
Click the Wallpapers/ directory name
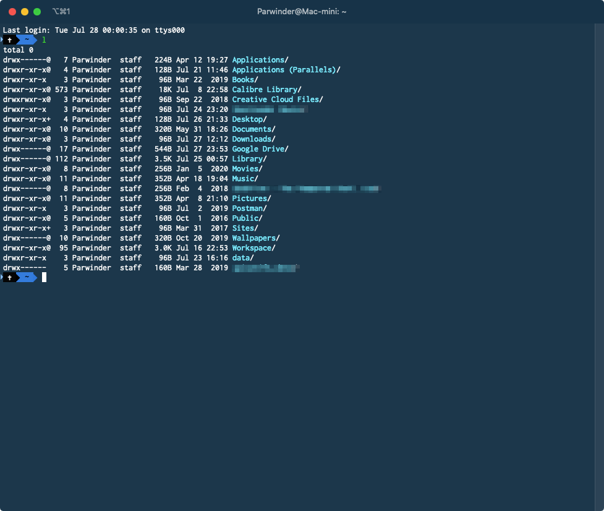click(x=256, y=238)
